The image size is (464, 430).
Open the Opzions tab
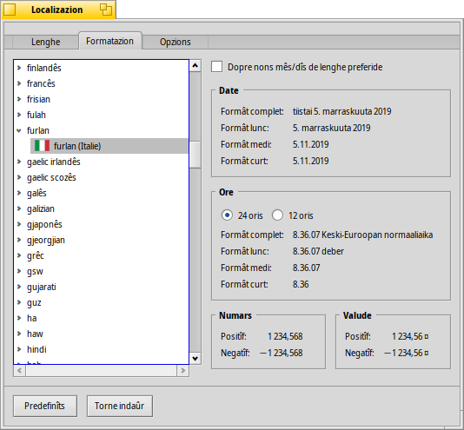(x=176, y=42)
